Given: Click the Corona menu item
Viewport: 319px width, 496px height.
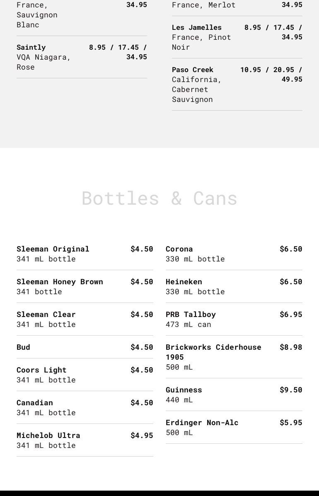Looking at the screenshot, I should coord(179,249).
